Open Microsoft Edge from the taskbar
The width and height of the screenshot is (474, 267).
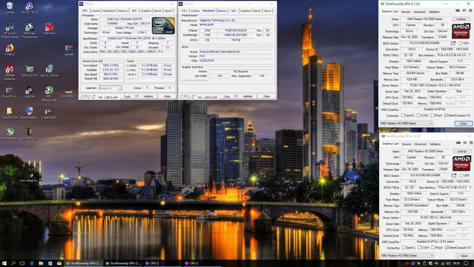32,263
